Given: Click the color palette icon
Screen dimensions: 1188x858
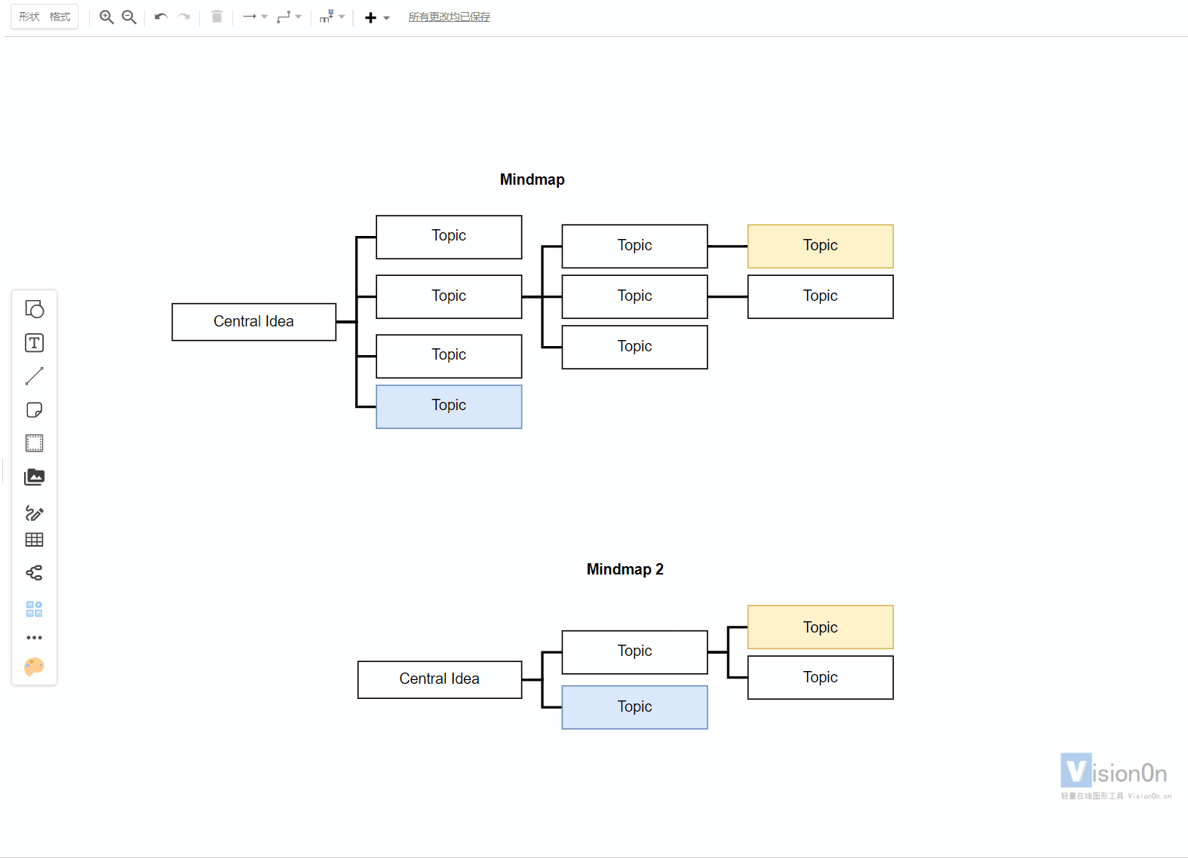Looking at the screenshot, I should (34, 666).
